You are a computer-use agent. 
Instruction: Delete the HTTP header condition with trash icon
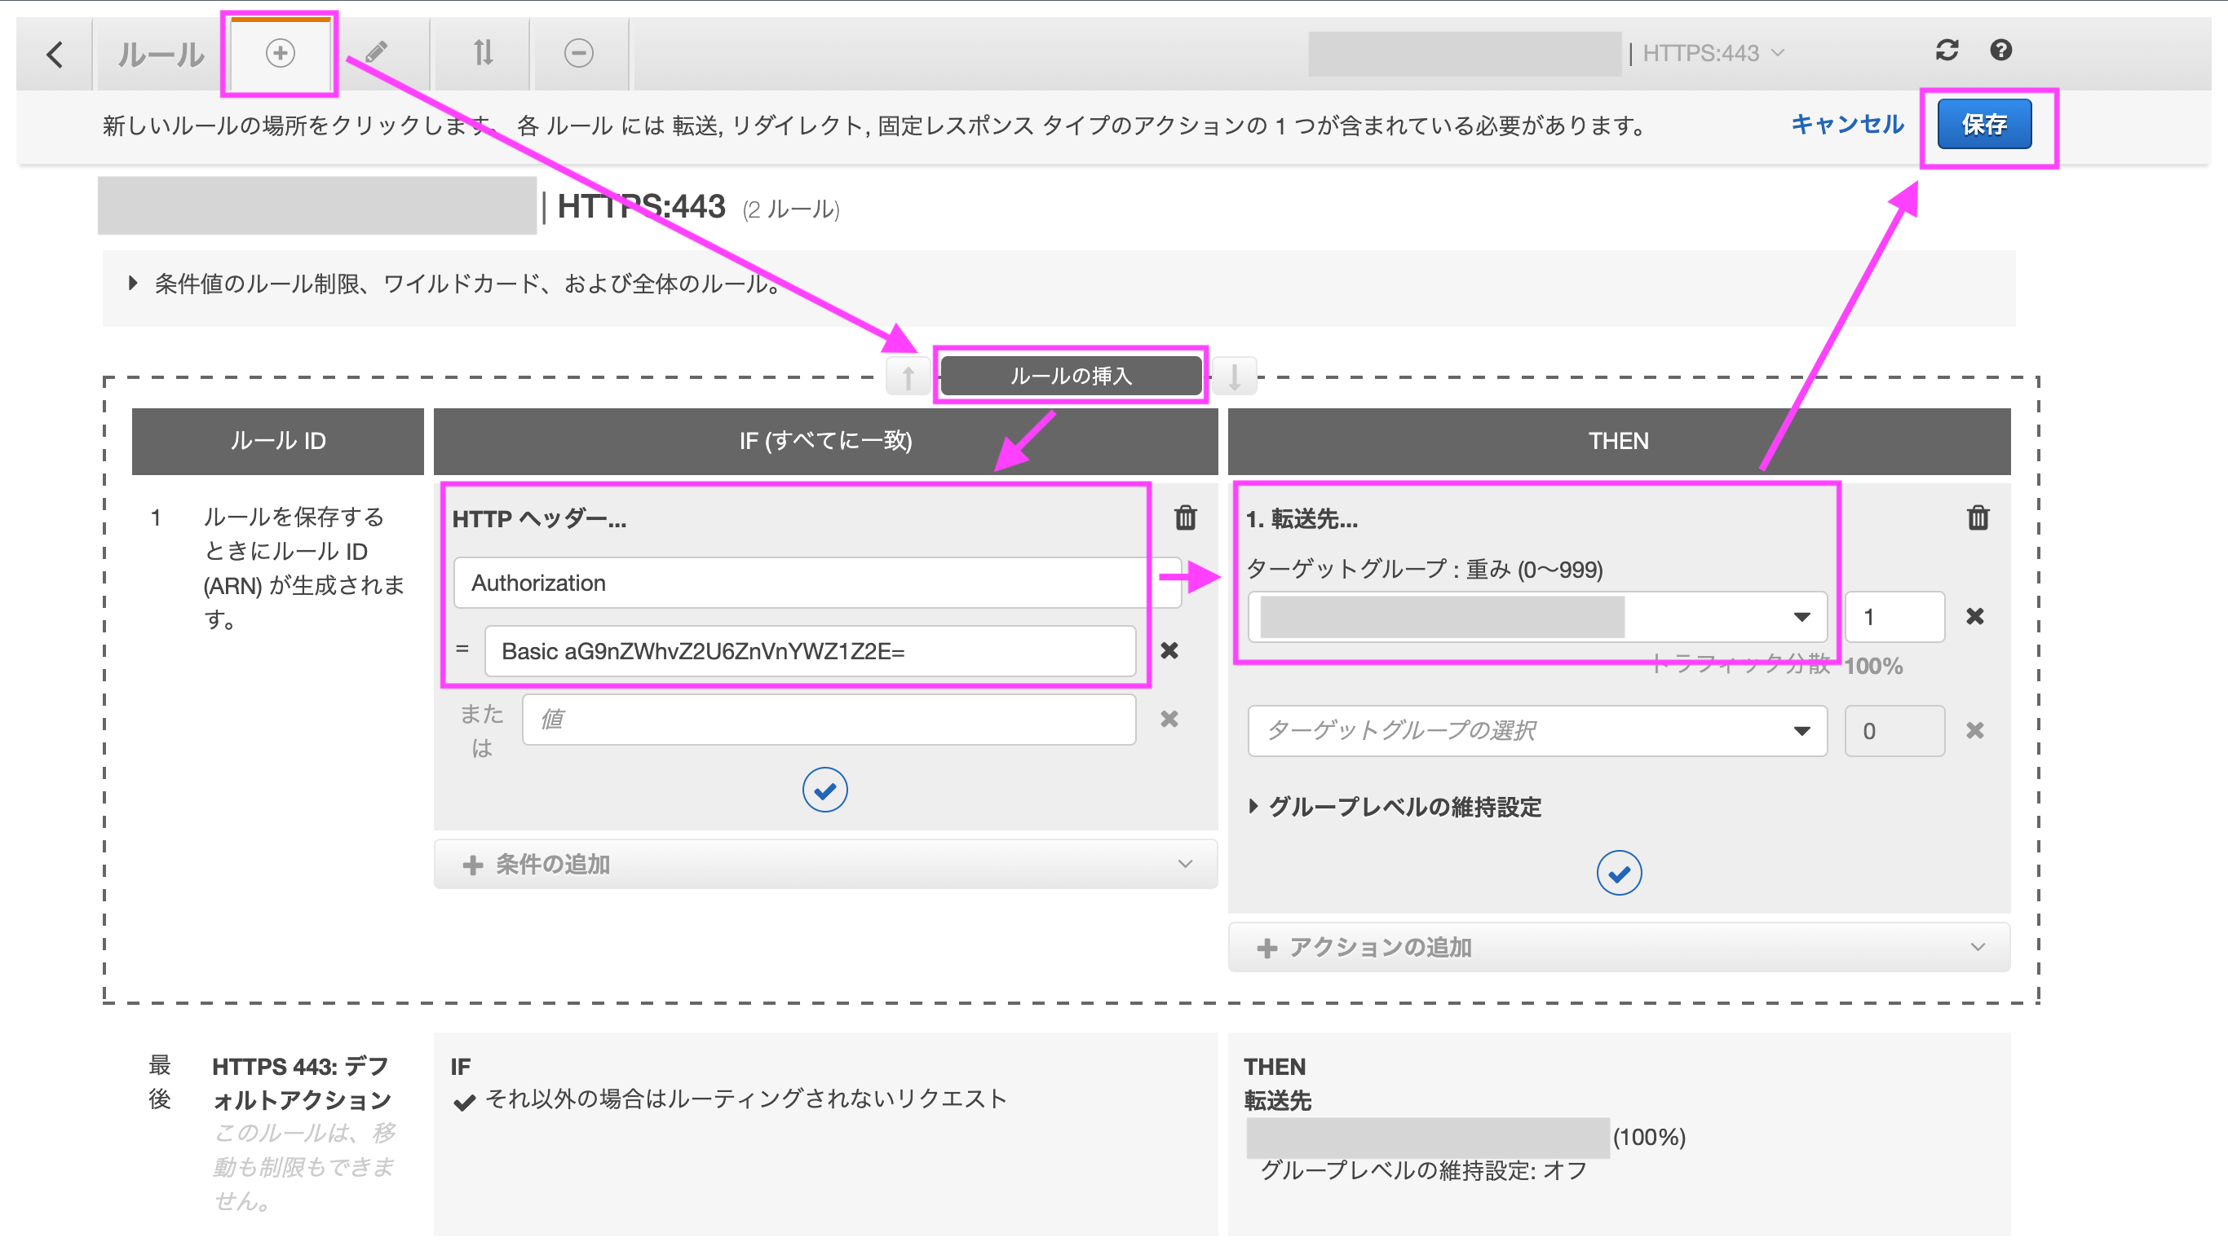pyautogui.click(x=1185, y=517)
